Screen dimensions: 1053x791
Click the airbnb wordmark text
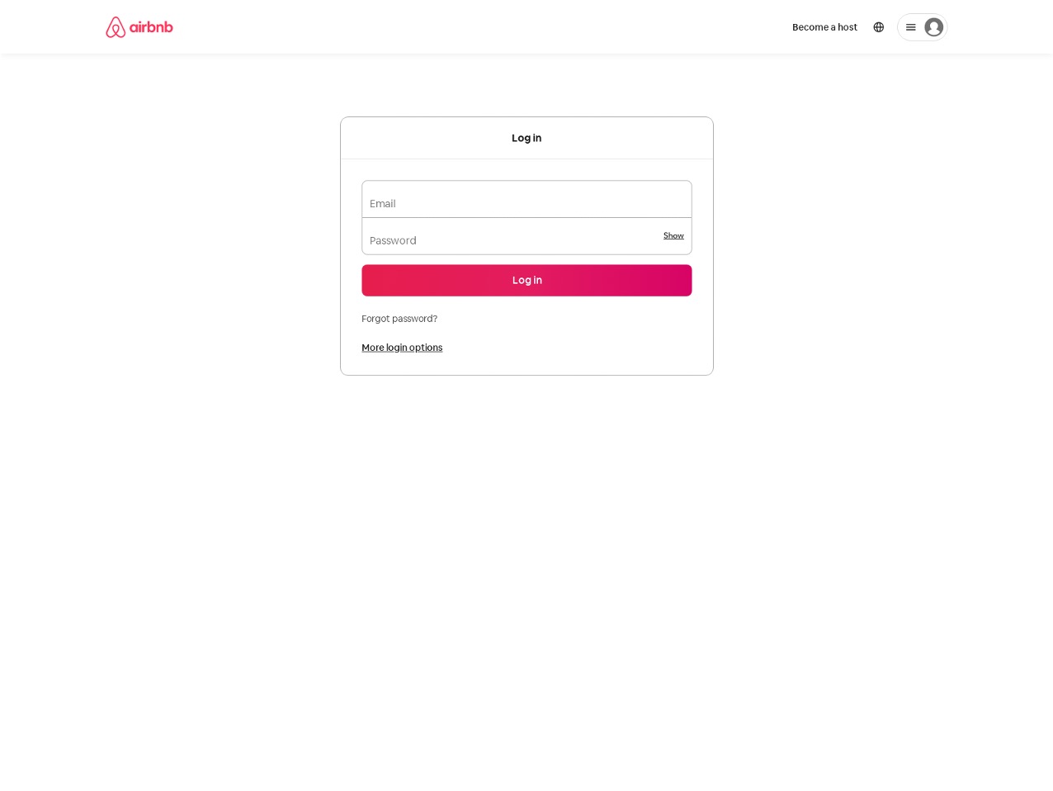151,27
